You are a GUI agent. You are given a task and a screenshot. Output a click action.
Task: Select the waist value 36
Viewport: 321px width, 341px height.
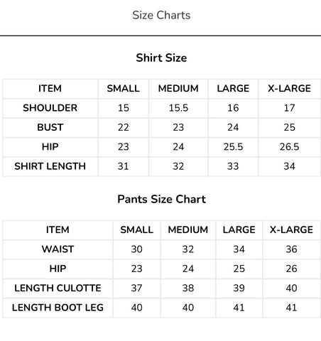[291, 249]
